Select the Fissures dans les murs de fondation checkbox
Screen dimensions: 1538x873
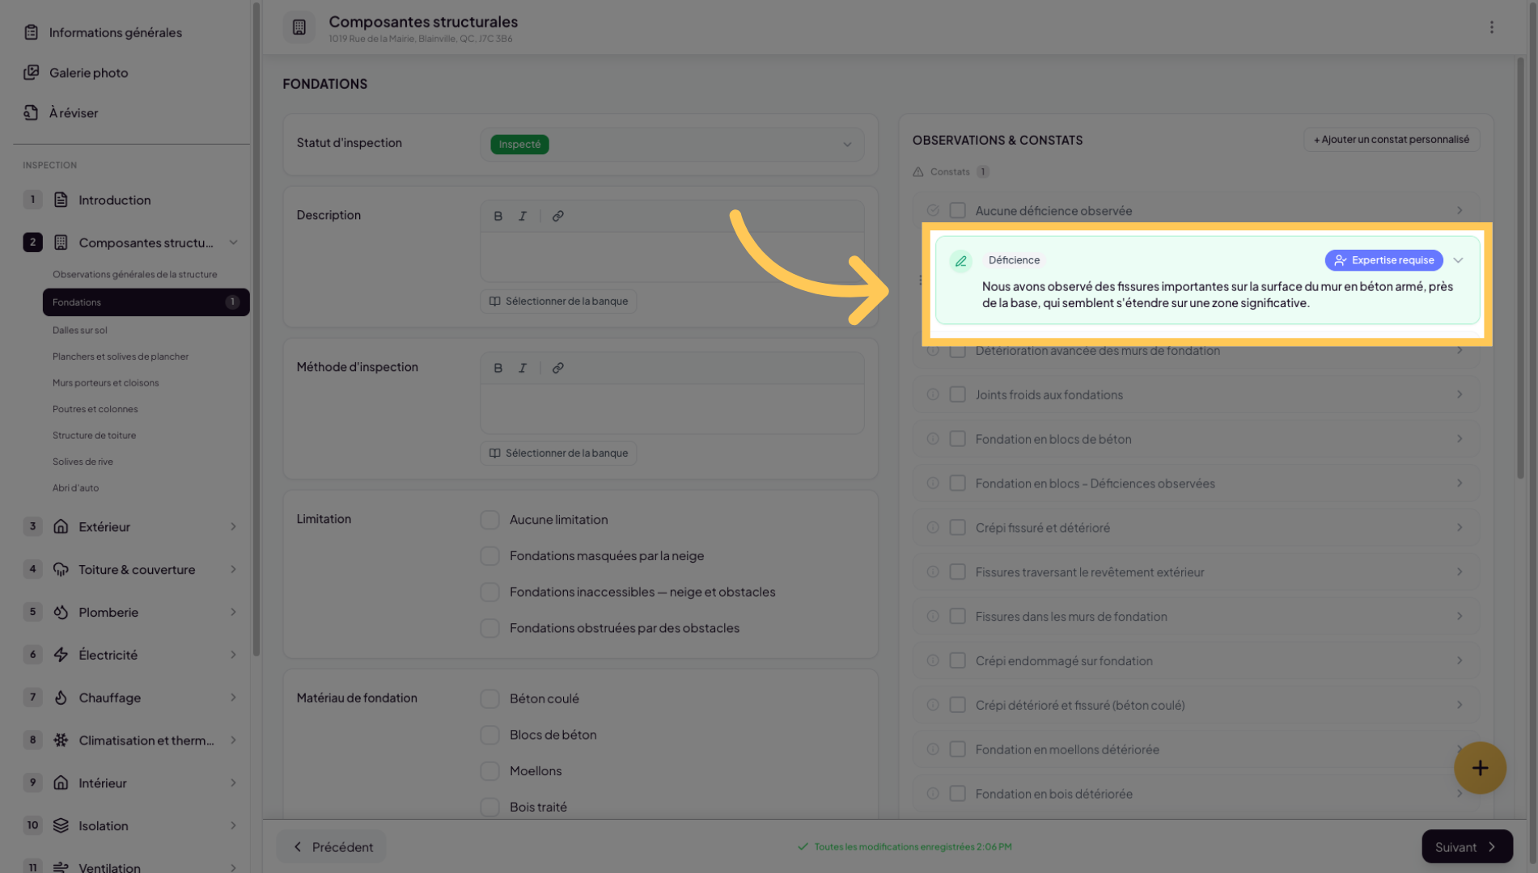coord(957,617)
